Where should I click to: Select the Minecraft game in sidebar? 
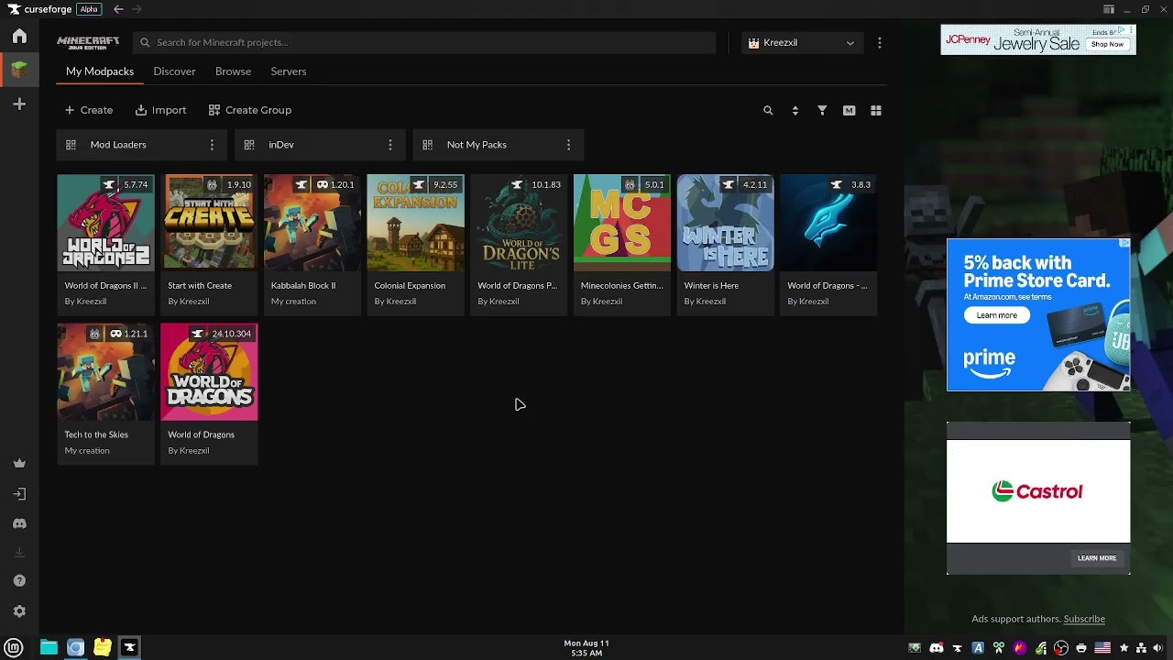pyautogui.click(x=19, y=69)
